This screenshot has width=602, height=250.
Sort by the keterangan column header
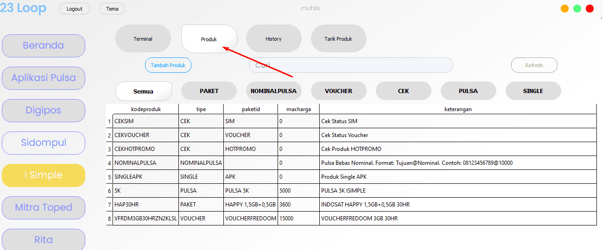coord(458,109)
